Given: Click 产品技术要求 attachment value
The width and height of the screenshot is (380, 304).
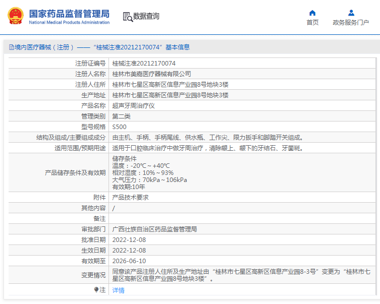Looking at the screenshot, I should [x=130, y=198].
